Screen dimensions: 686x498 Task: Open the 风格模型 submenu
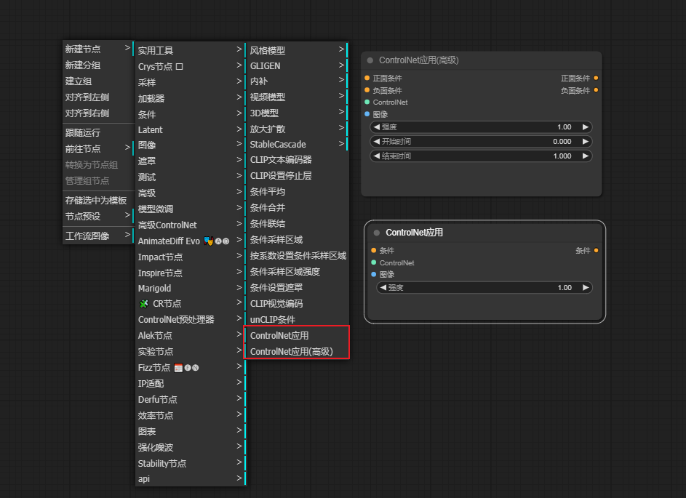(297, 50)
